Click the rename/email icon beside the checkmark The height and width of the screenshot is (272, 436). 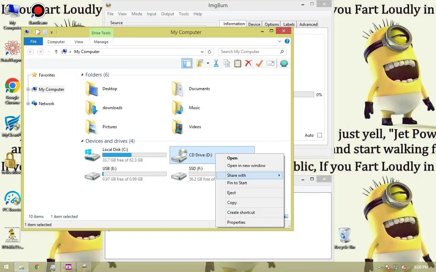(x=270, y=63)
